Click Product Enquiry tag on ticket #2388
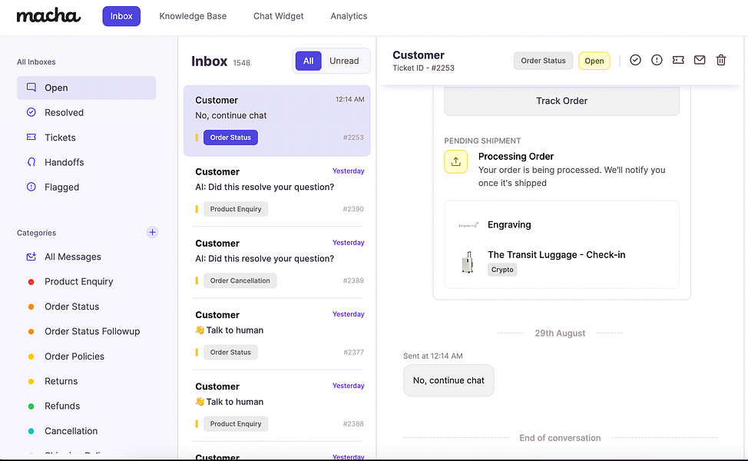This screenshot has width=748, height=461. click(x=236, y=424)
